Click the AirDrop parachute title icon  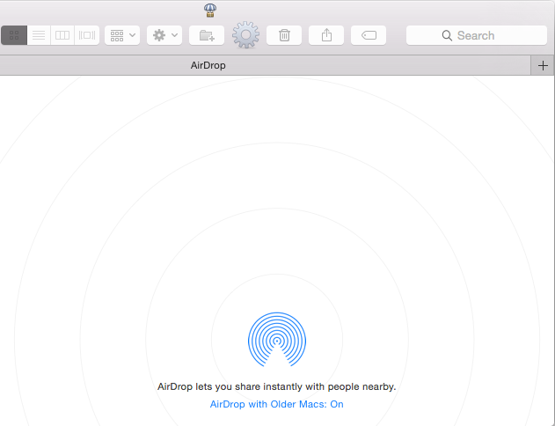click(x=210, y=11)
